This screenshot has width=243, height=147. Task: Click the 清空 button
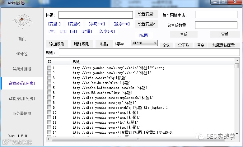pyautogui.click(x=200, y=45)
